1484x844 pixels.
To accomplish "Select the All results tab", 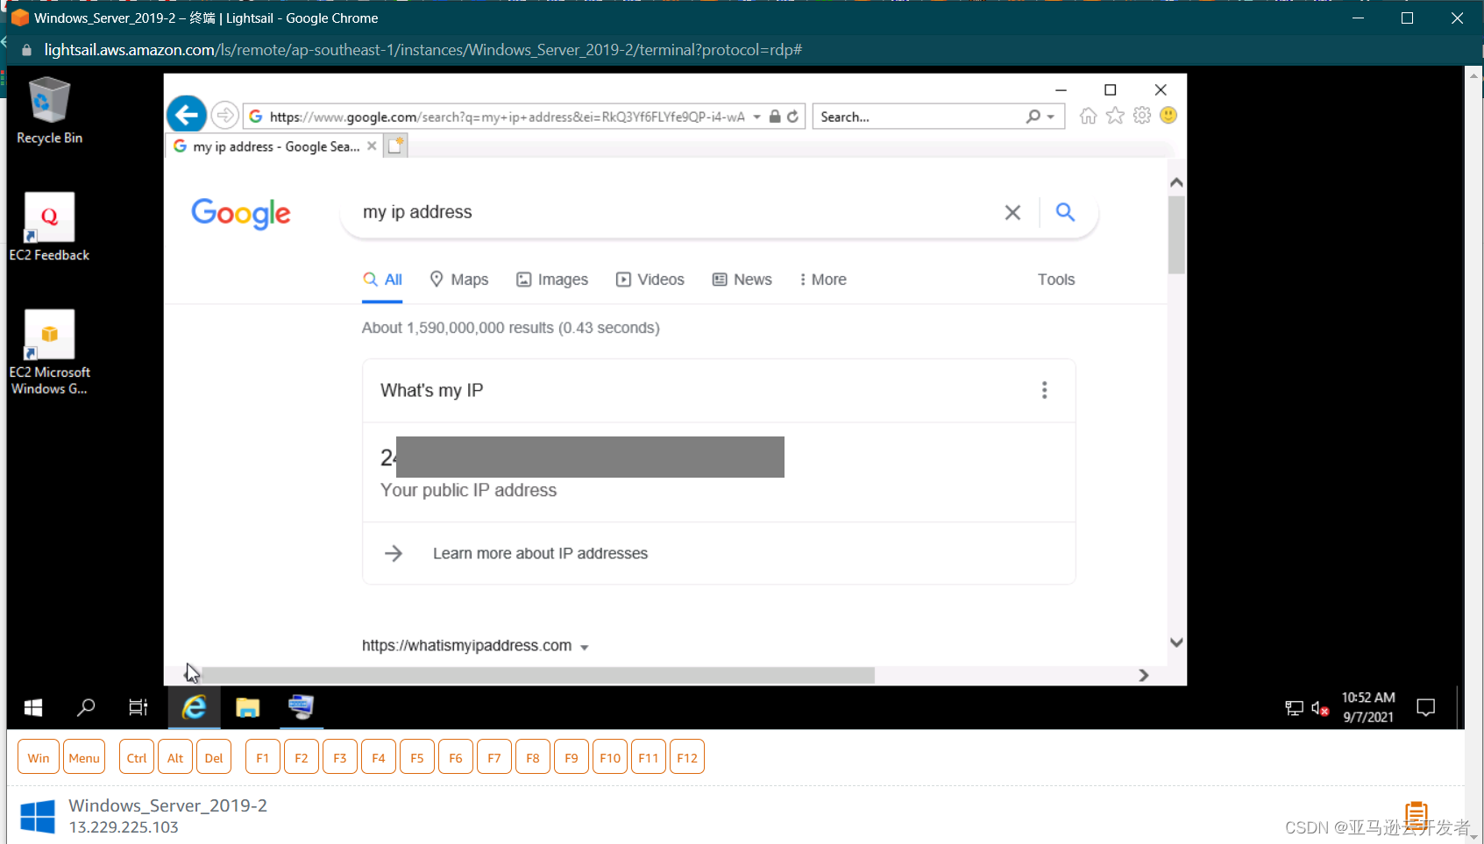I will tap(382, 280).
